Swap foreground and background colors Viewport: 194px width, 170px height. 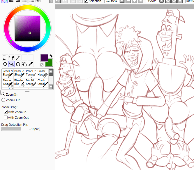(x=51, y=56)
